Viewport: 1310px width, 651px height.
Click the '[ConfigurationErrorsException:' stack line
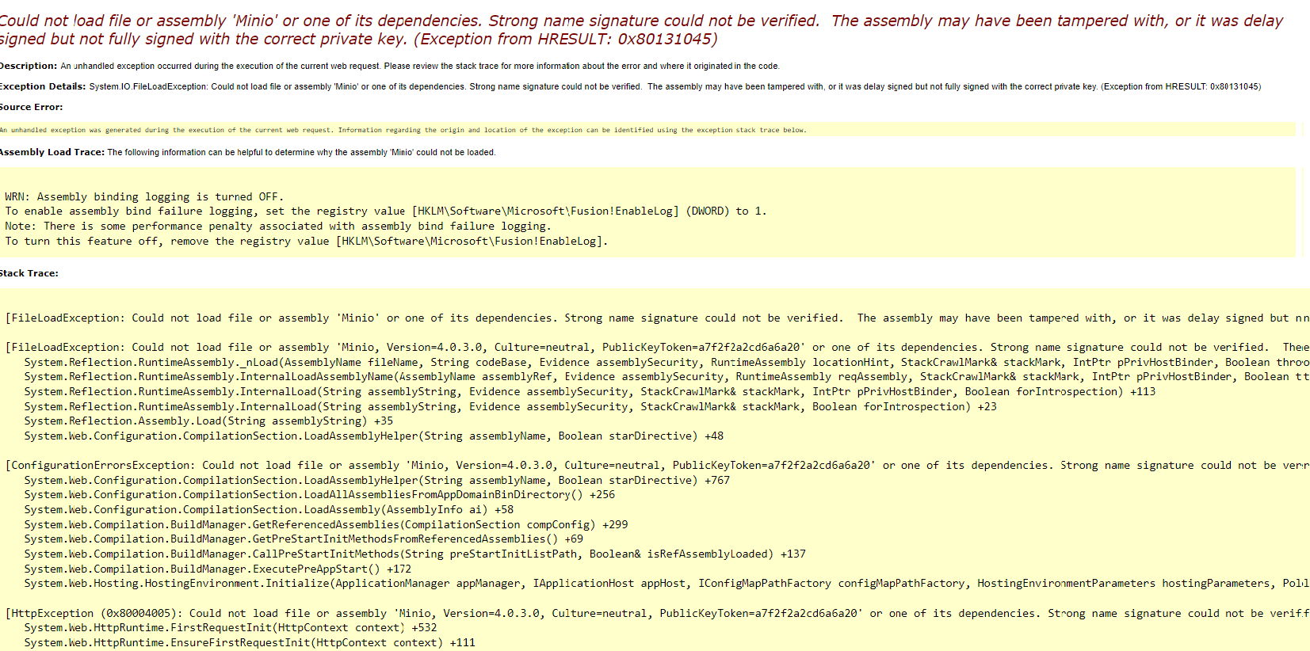click(657, 466)
